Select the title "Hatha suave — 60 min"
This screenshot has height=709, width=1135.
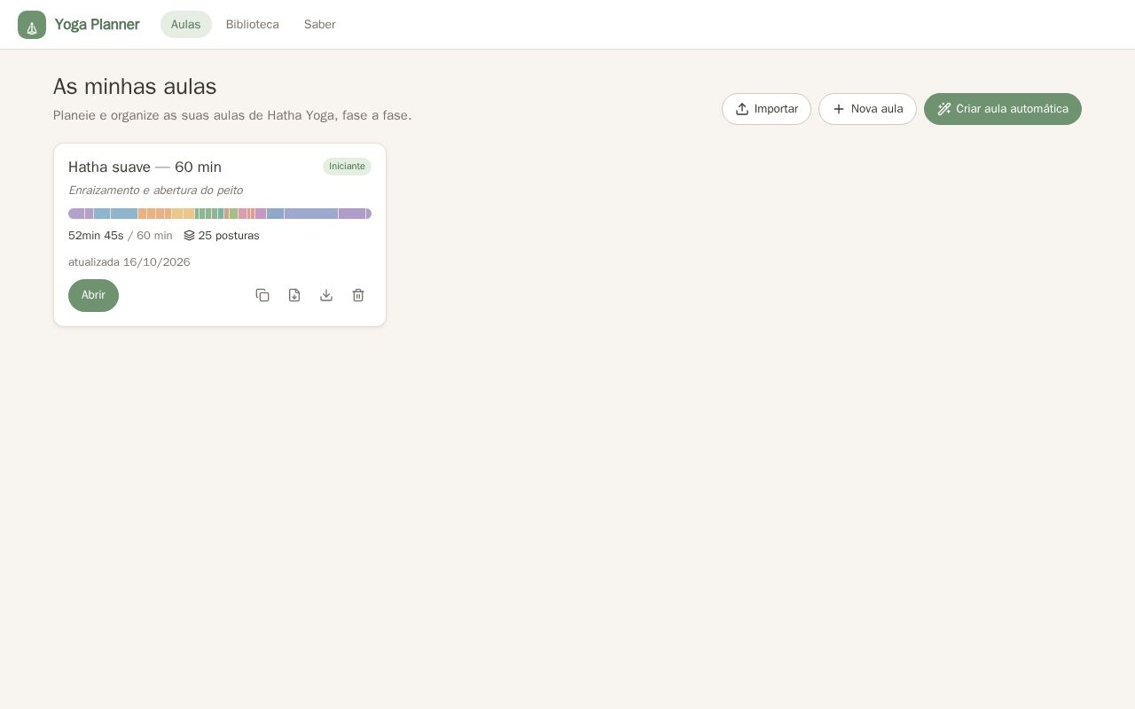coord(145,168)
